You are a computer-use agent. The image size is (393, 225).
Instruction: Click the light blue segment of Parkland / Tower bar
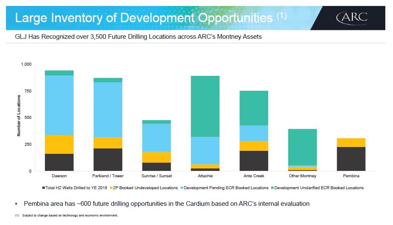coord(108,110)
